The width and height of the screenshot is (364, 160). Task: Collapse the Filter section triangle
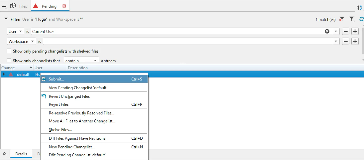point(6,19)
